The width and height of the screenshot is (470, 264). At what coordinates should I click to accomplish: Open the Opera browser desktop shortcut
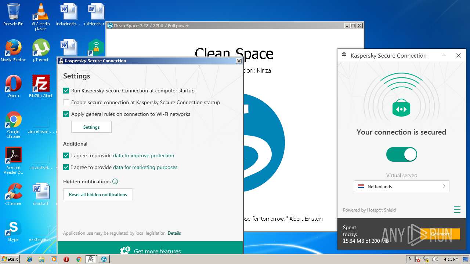[x=13, y=87]
